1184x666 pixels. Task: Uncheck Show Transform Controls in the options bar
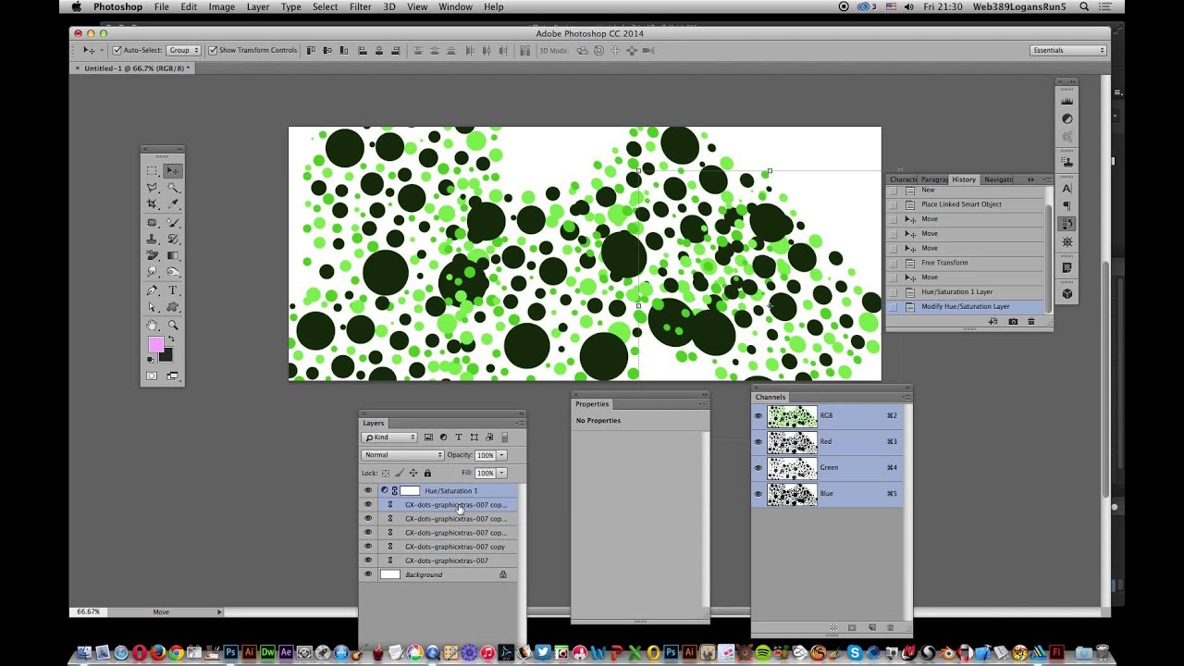coord(213,50)
